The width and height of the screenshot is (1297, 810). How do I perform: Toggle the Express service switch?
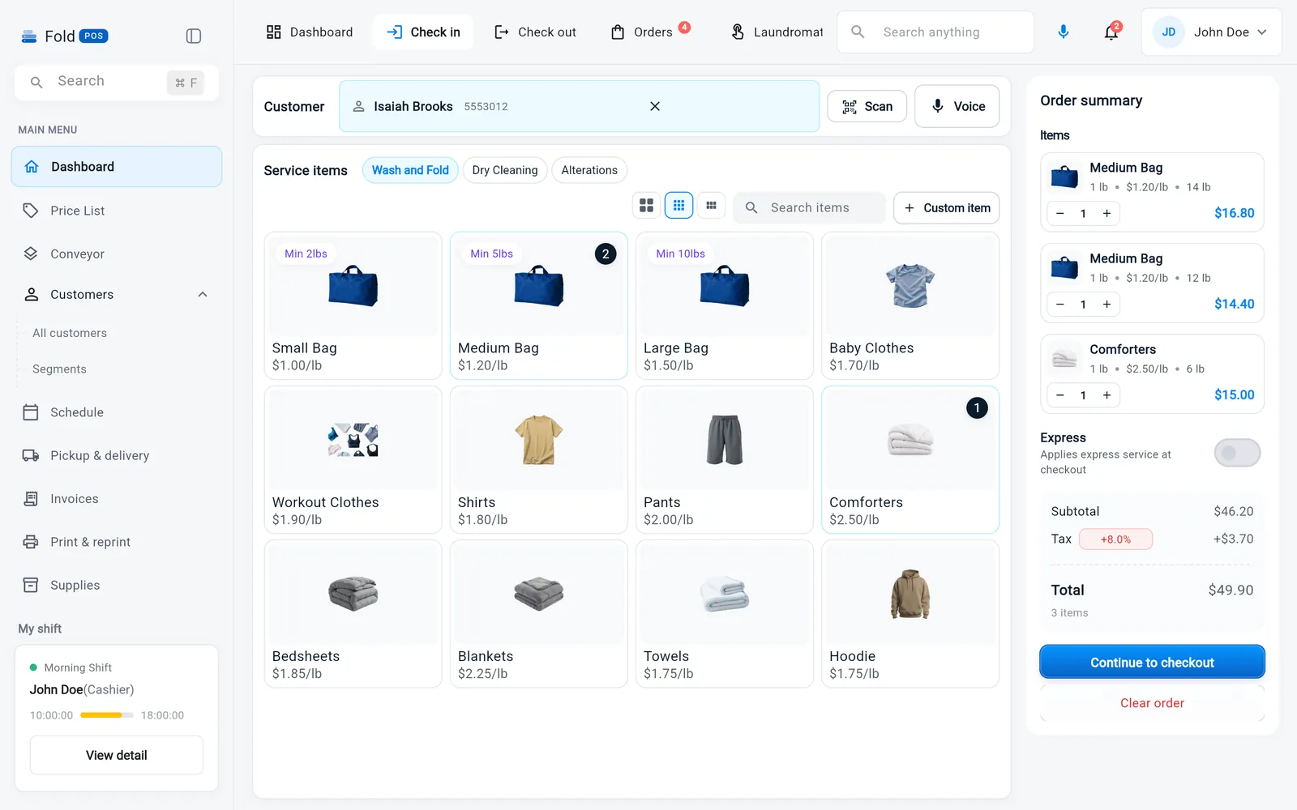[x=1237, y=453]
